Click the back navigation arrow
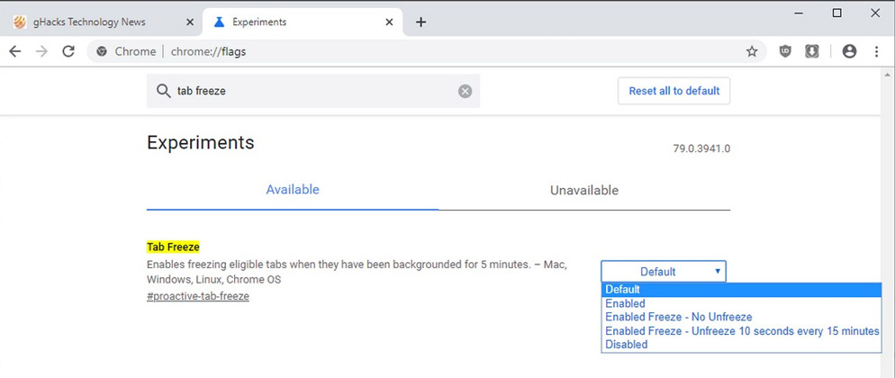The height and width of the screenshot is (378, 895). pos(14,51)
